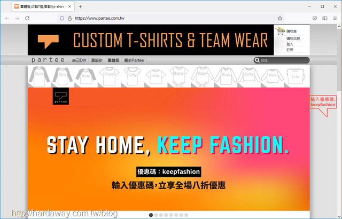Select the Guys raglan shirt icon

(40, 76)
